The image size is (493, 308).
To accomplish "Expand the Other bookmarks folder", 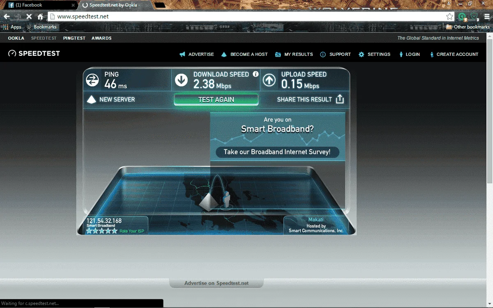I will tap(468, 27).
